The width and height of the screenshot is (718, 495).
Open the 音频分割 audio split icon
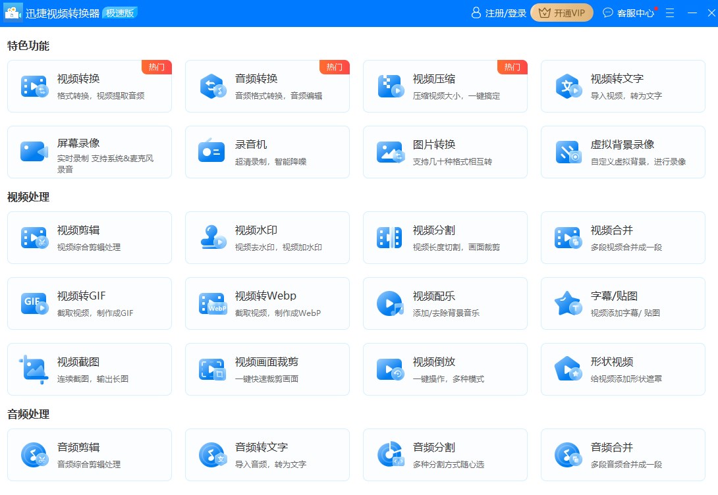(391, 454)
